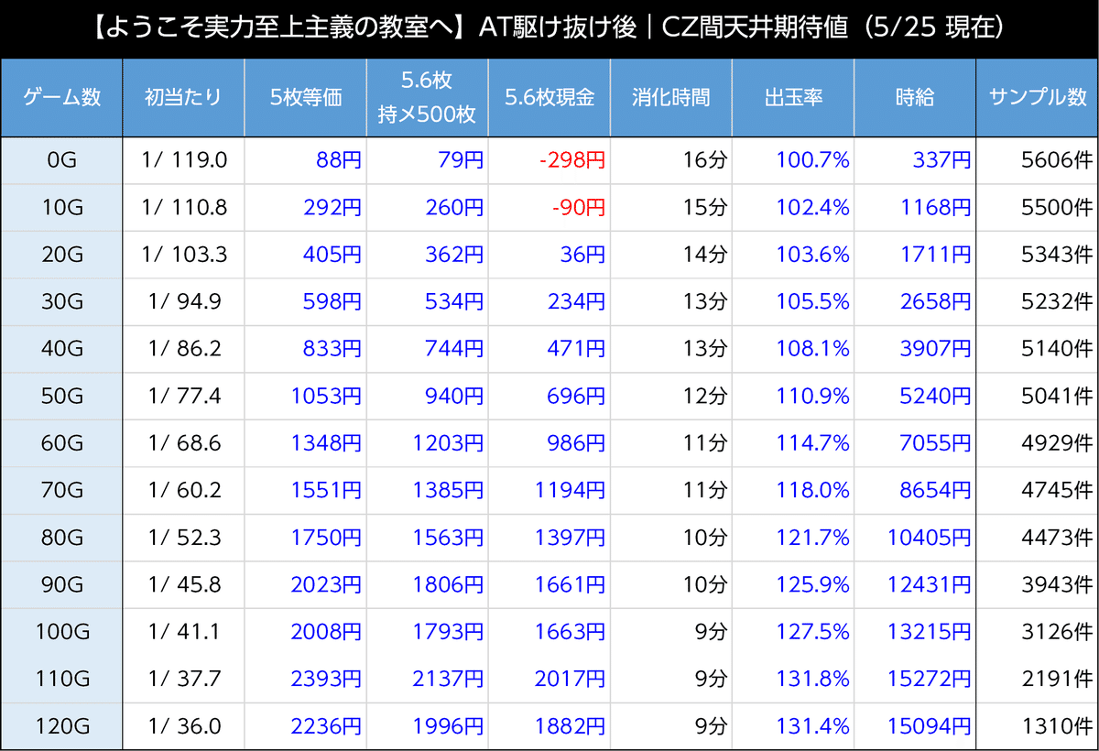Click the 88円 value cell
The height and width of the screenshot is (751, 1099).
click(x=305, y=160)
